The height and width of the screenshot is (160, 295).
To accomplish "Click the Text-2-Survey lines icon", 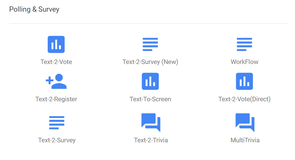I will 57,122.
